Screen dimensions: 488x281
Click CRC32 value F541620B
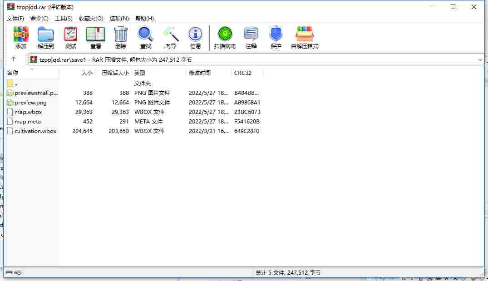(x=247, y=121)
